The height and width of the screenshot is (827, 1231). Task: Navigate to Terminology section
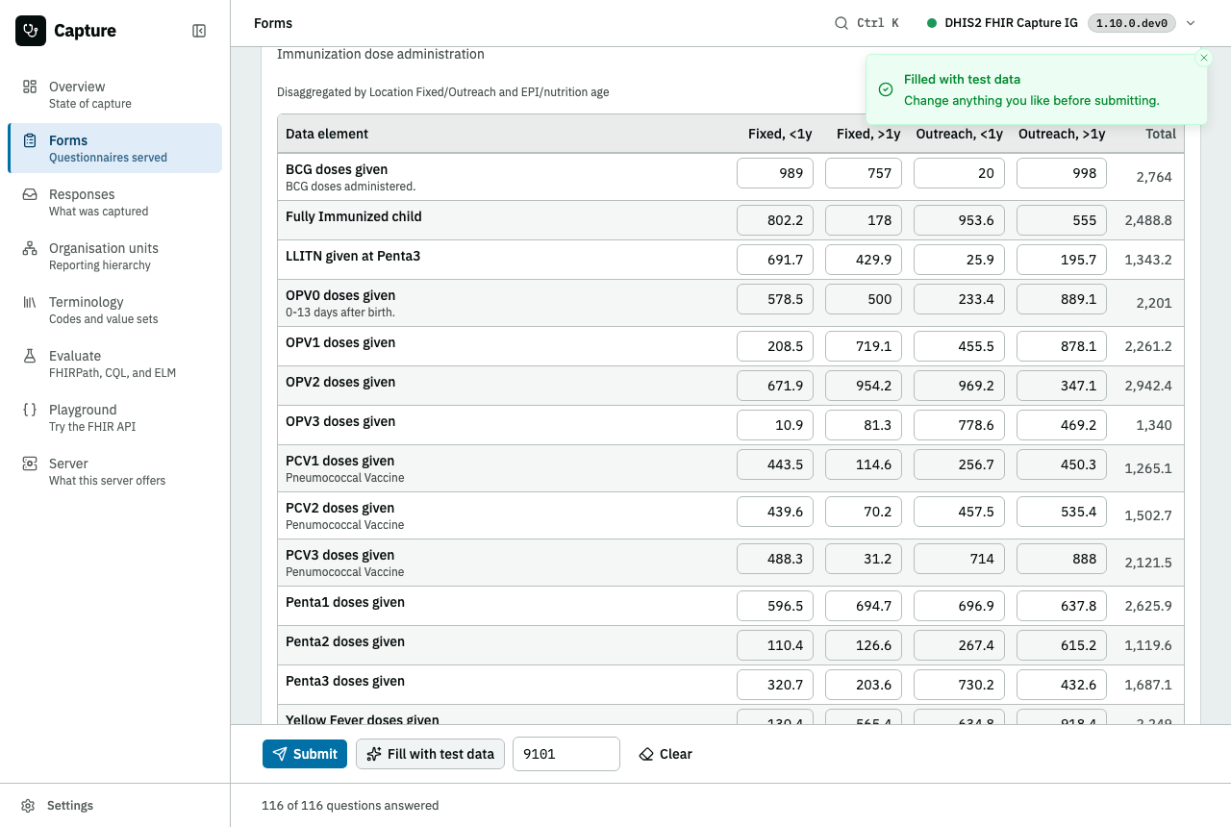point(114,310)
